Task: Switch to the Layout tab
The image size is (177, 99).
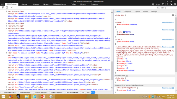Action: coord(137,12)
